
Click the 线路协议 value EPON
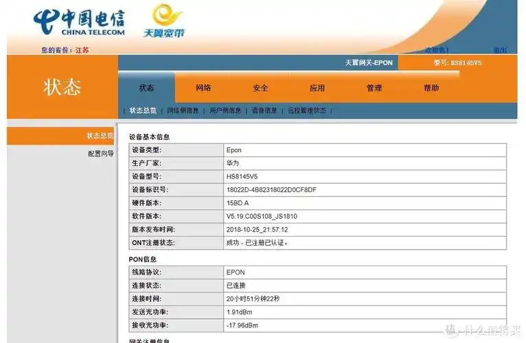236,272
